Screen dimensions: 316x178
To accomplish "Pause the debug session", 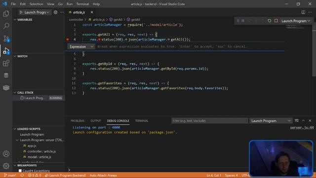I will [x=243, y=21].
